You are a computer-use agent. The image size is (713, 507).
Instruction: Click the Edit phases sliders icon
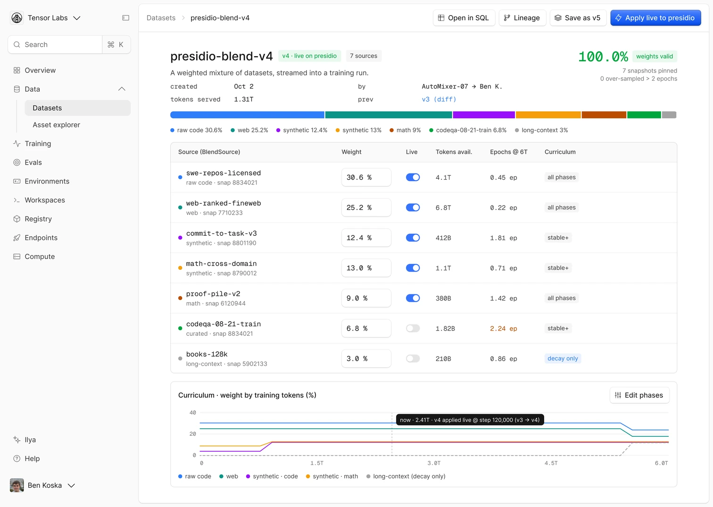(x=618, y=395)
